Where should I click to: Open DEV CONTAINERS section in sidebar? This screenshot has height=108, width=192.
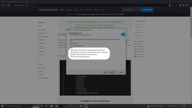click(x=43, y=78)
